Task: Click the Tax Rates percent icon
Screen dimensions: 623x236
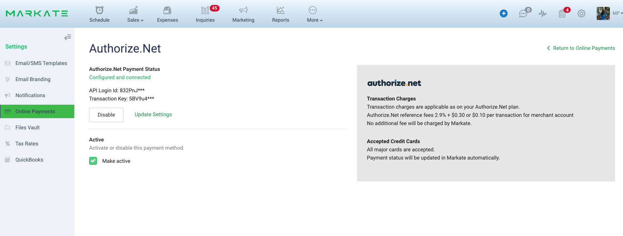Action: 8,143
